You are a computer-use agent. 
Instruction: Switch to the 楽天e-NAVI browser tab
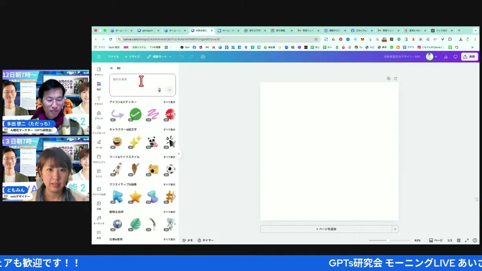tap(415, 31)
